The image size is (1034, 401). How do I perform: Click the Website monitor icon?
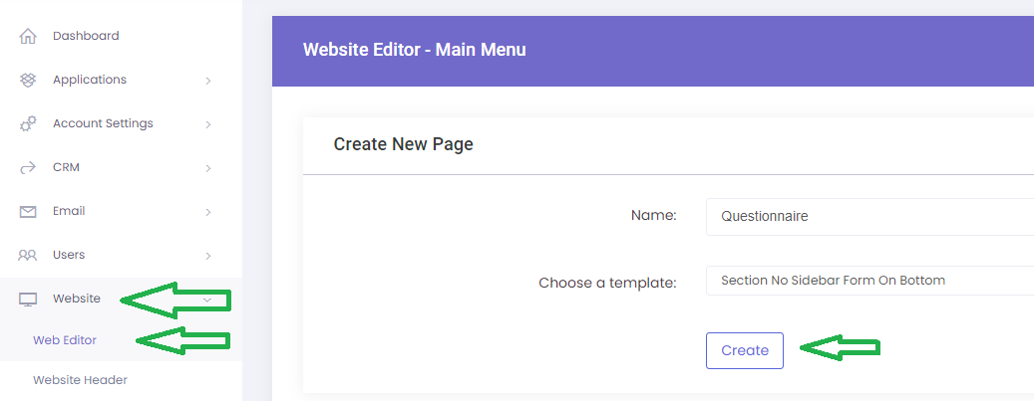coord(28,299)
